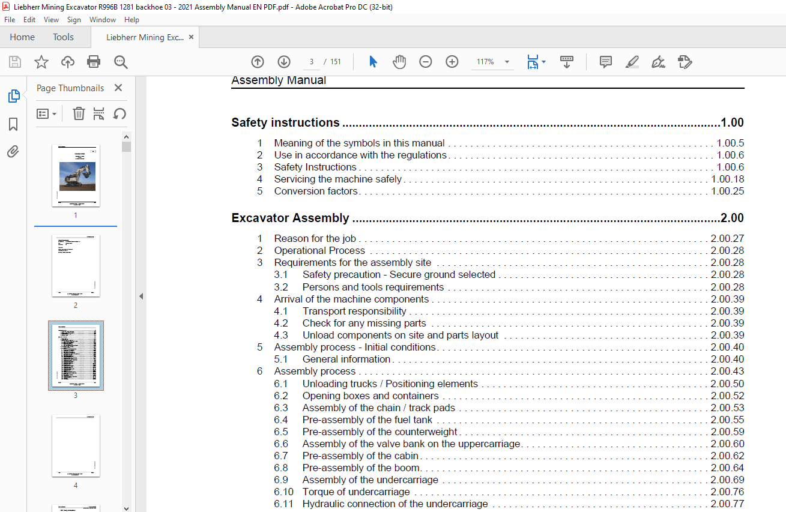Open the Help menu
The height and width of the screenshot is (512, 786).
point(132,20)
